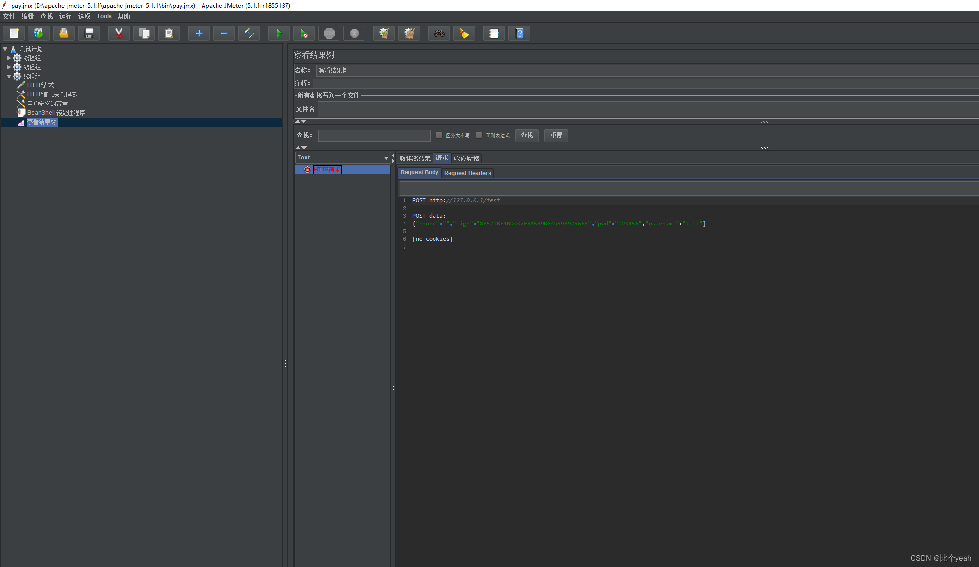Click the Clear results broom icon

click(384, 33)
